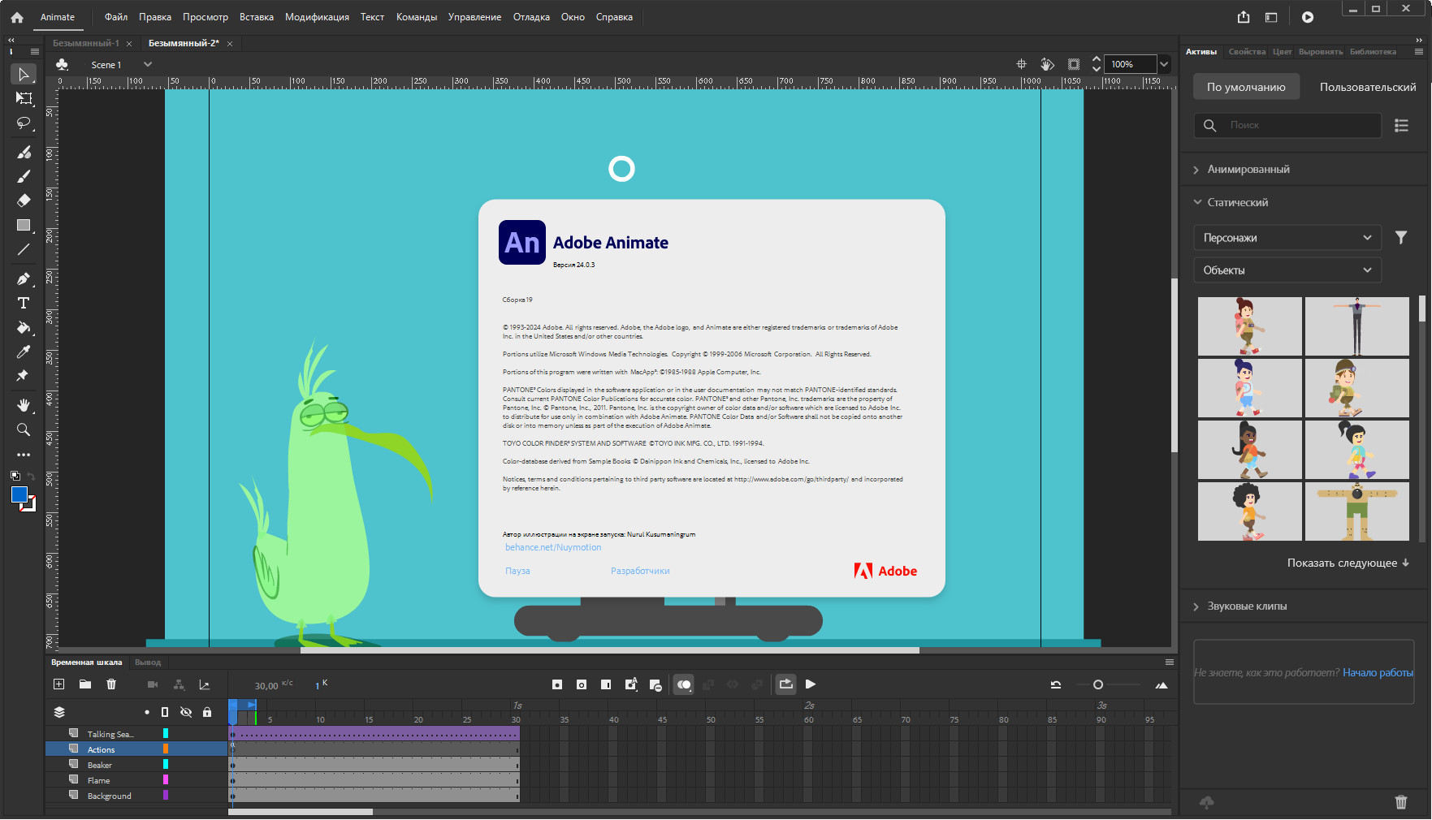The width and height of the screenshot is (1432, 820).
Task: Click the Test Movie play icon in title bar
Action: point(1308,17)
